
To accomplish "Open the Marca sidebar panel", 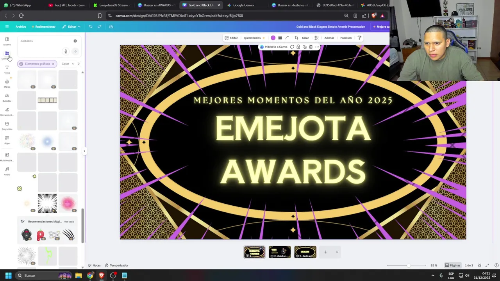I will point(7,84).
